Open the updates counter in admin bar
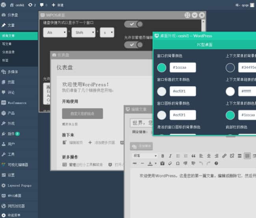 pyautogui.click(x=32, y=5)
